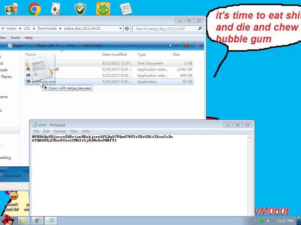The height and width of the screenshot is (225, 301).
Task: Close the id.txt Notepad window
Action: 247,125
